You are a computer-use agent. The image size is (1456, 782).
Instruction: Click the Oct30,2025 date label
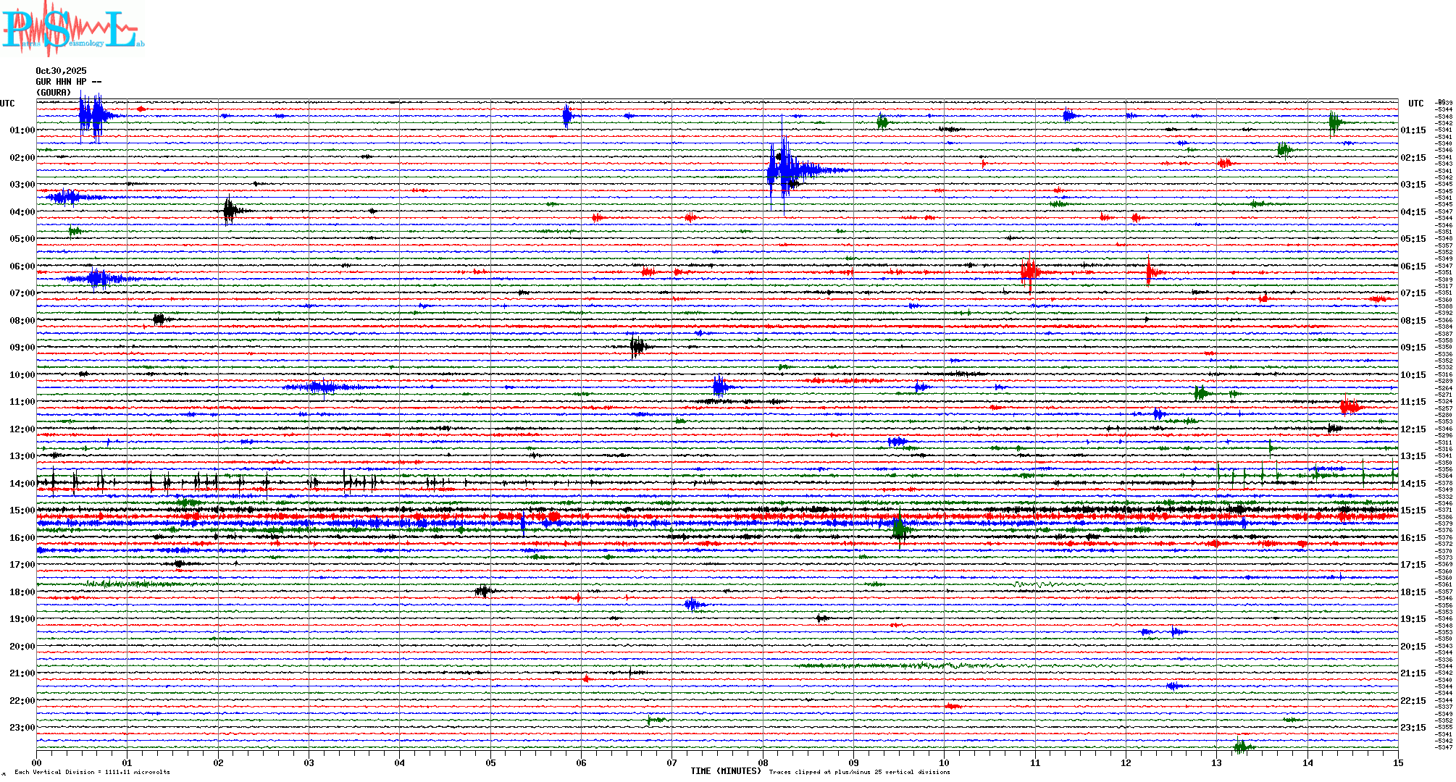click(x=61, y=71)
